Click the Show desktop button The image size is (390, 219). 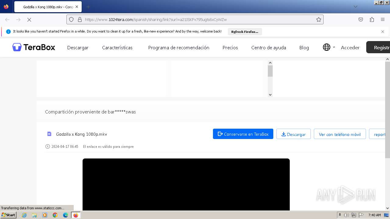click(386, 215)
